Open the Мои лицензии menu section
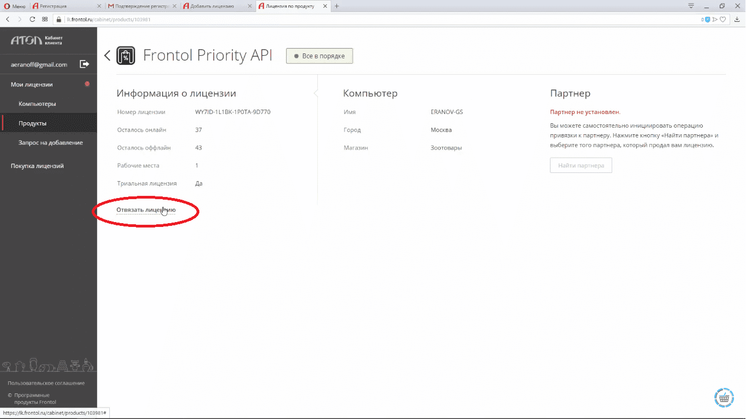 (32, 85)
